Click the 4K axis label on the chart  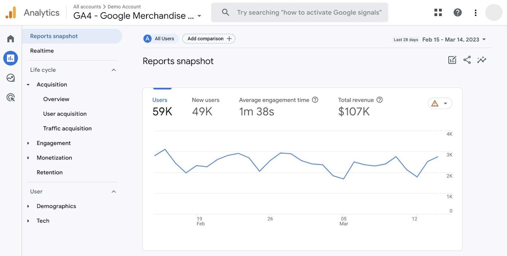click(x=449, y=134)
